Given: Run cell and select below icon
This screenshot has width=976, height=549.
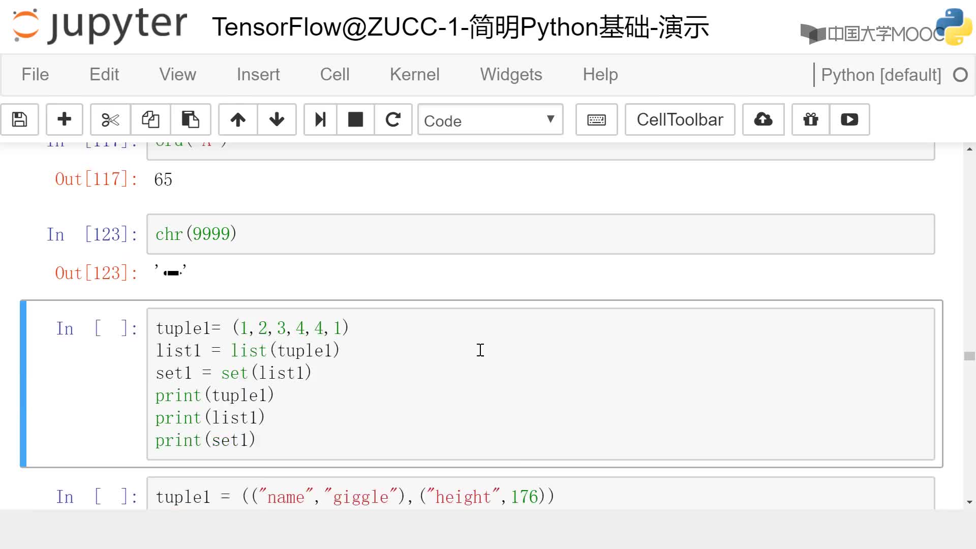Looking at the screenshot, I should pyautogui.click(x=320, y=119).
